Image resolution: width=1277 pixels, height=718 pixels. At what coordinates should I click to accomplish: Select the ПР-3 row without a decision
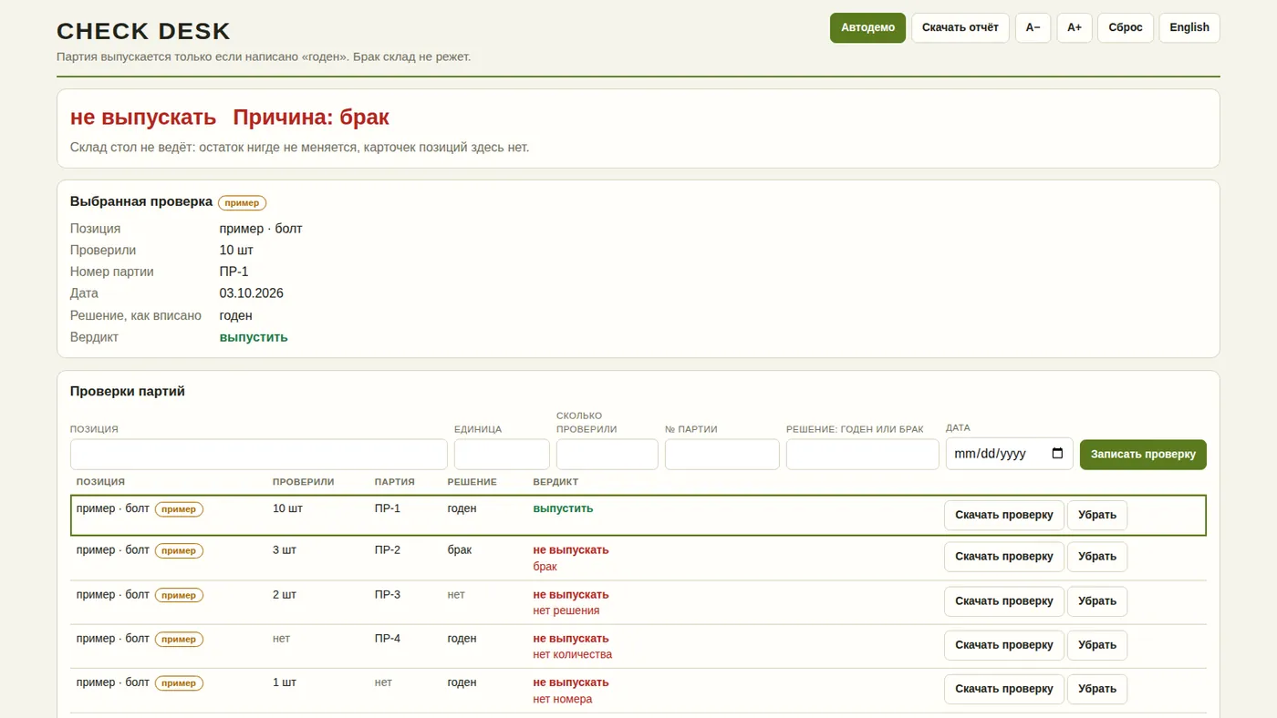(x=638, y=602)
